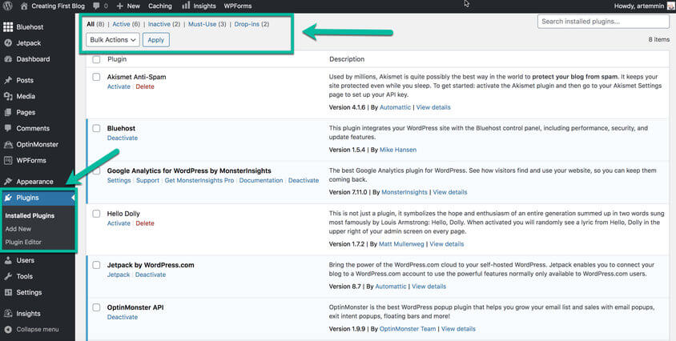The width and height of the screenshot is (676, 341).
Task: Click the Posts pushpin icon in sidebar
Action: [8, 80]
